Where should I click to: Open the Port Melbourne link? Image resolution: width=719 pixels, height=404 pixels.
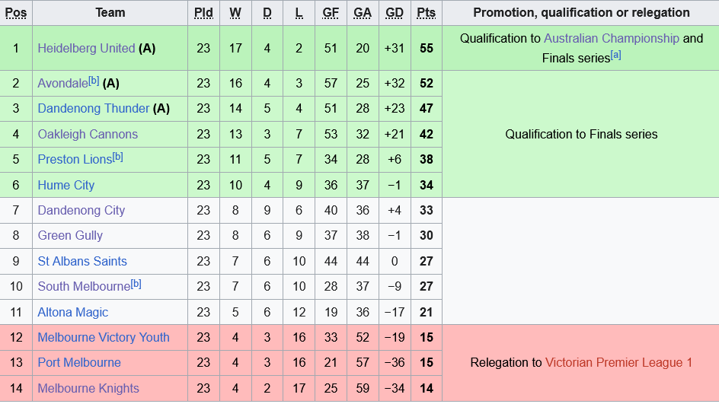point(79,362)
